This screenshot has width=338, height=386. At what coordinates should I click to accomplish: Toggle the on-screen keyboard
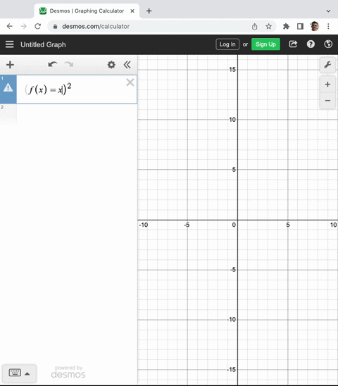[x=19, y=373]
